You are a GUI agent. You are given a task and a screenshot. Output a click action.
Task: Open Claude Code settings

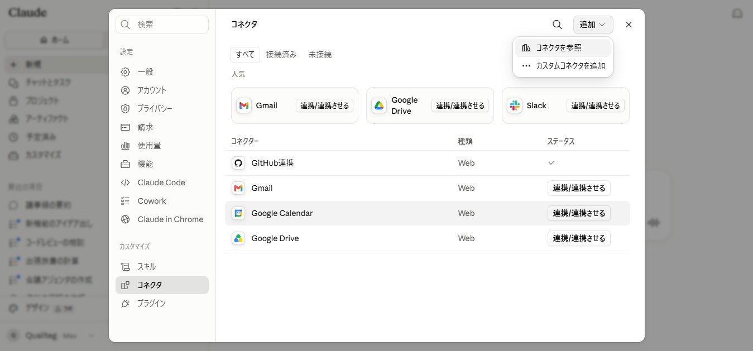pyautogui.click(x=162, y=182)
